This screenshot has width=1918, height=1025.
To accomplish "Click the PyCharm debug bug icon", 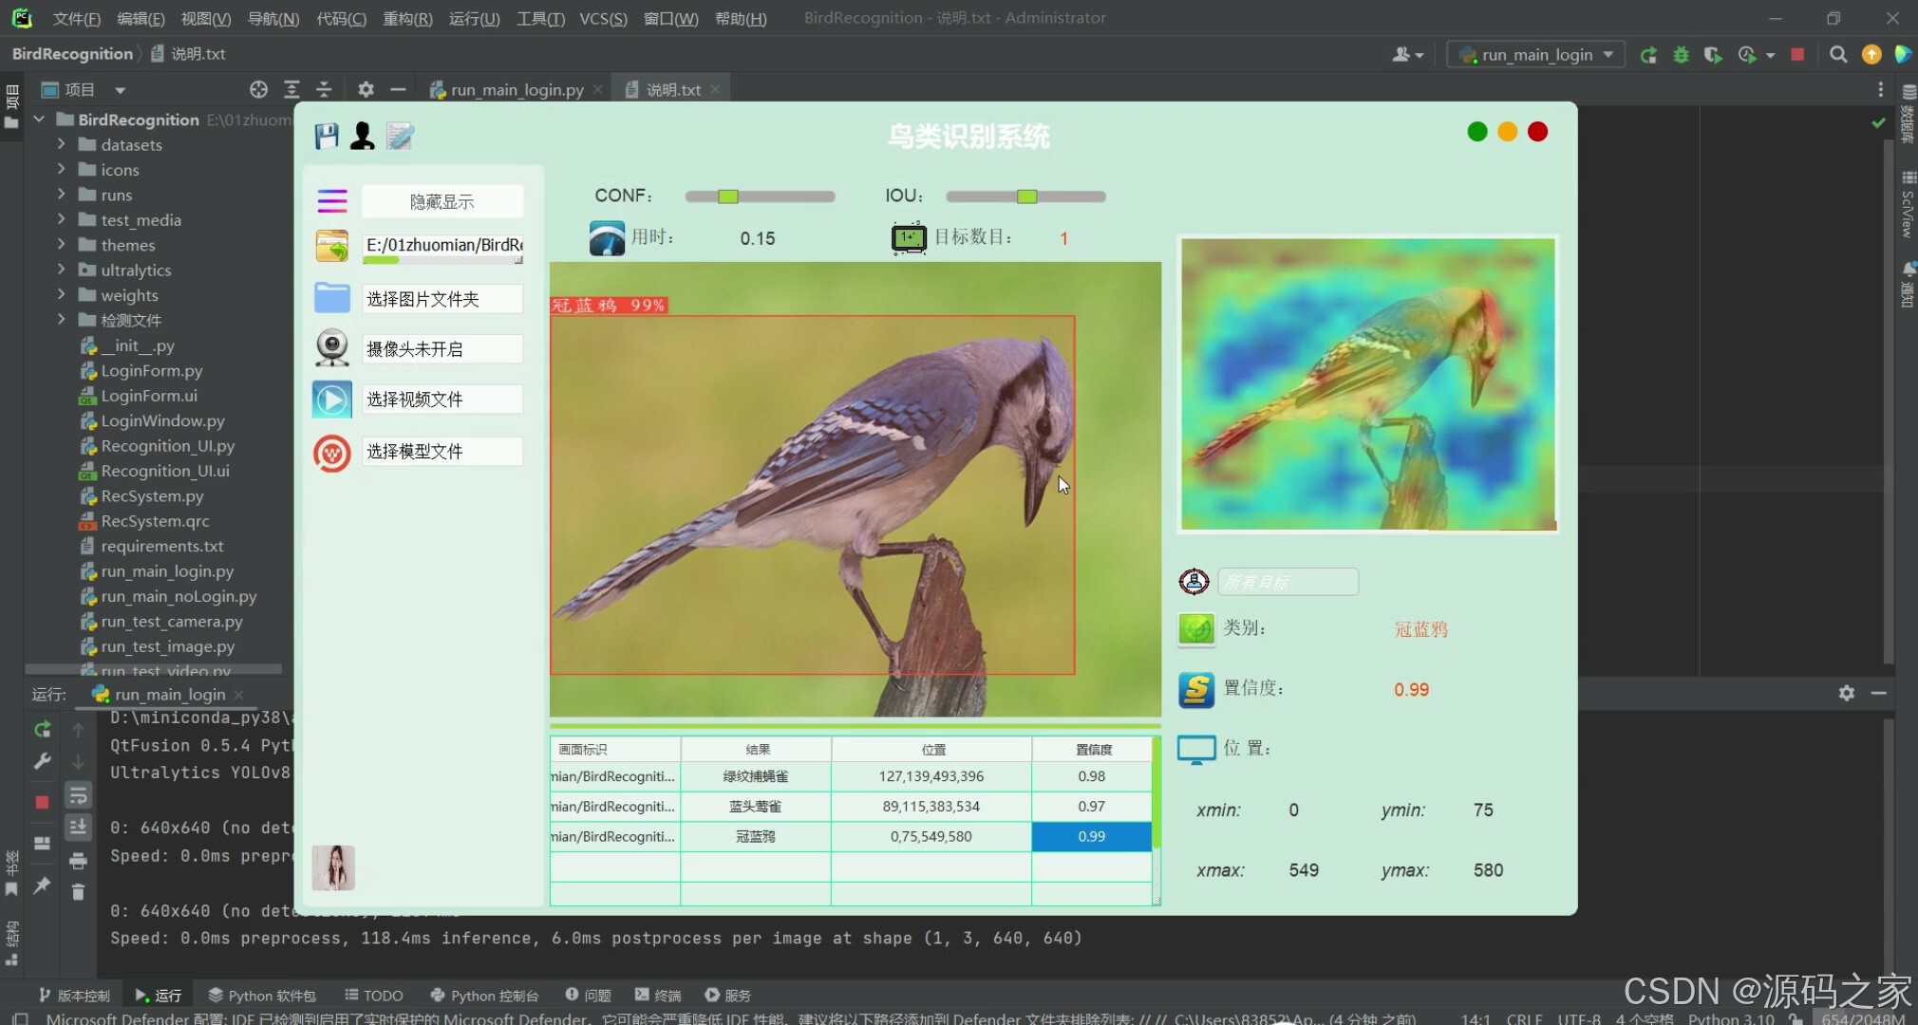I will coord(1681,55).
